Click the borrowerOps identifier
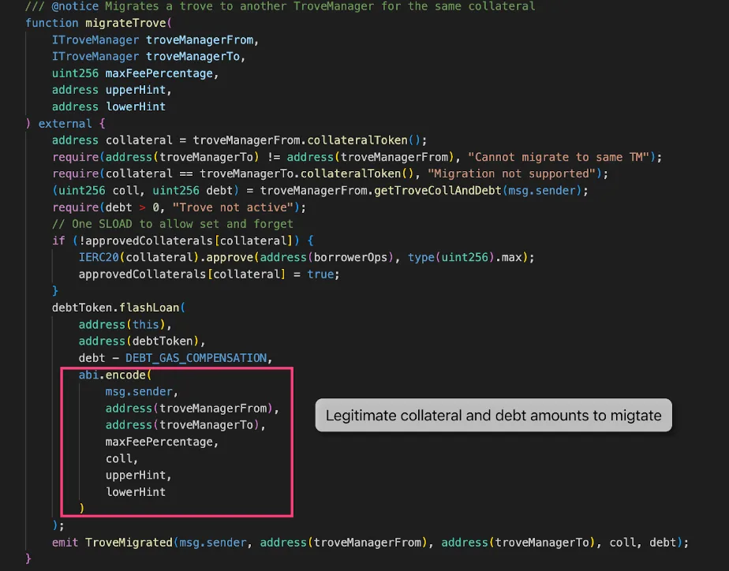The height and width of the screenshot is (571, 729). pos(350,257)
